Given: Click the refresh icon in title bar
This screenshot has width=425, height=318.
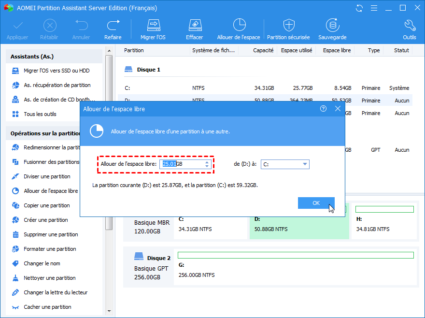Looking at the screenshot, I should pyautogui.click(x=359, y=8).
